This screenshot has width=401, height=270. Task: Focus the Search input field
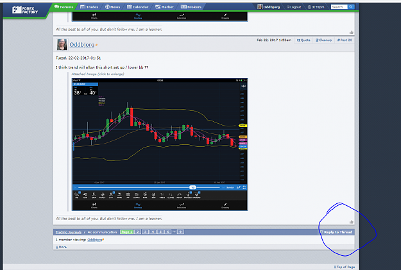(339, 7)
